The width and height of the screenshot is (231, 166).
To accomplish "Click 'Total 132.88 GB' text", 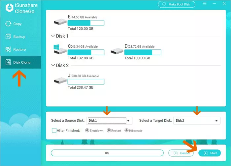I will (x=81, y=58).
